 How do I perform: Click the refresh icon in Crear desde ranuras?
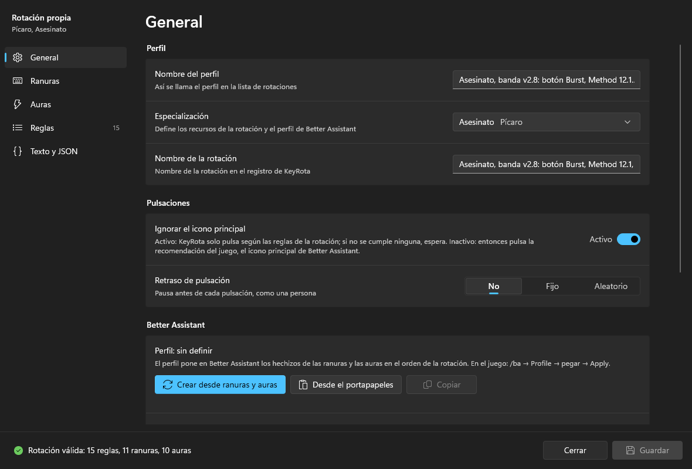coord(167,385)
